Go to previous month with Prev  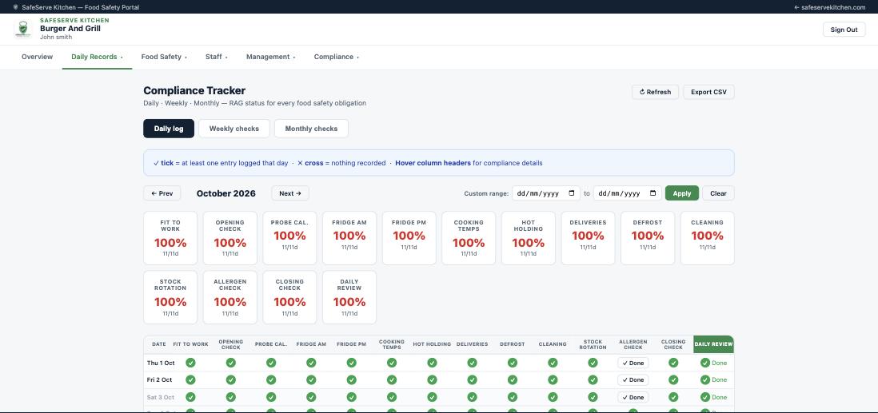162,193
